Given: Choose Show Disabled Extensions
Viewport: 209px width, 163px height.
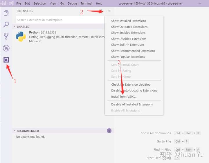Looking at the screenshot, I should 134,39.
